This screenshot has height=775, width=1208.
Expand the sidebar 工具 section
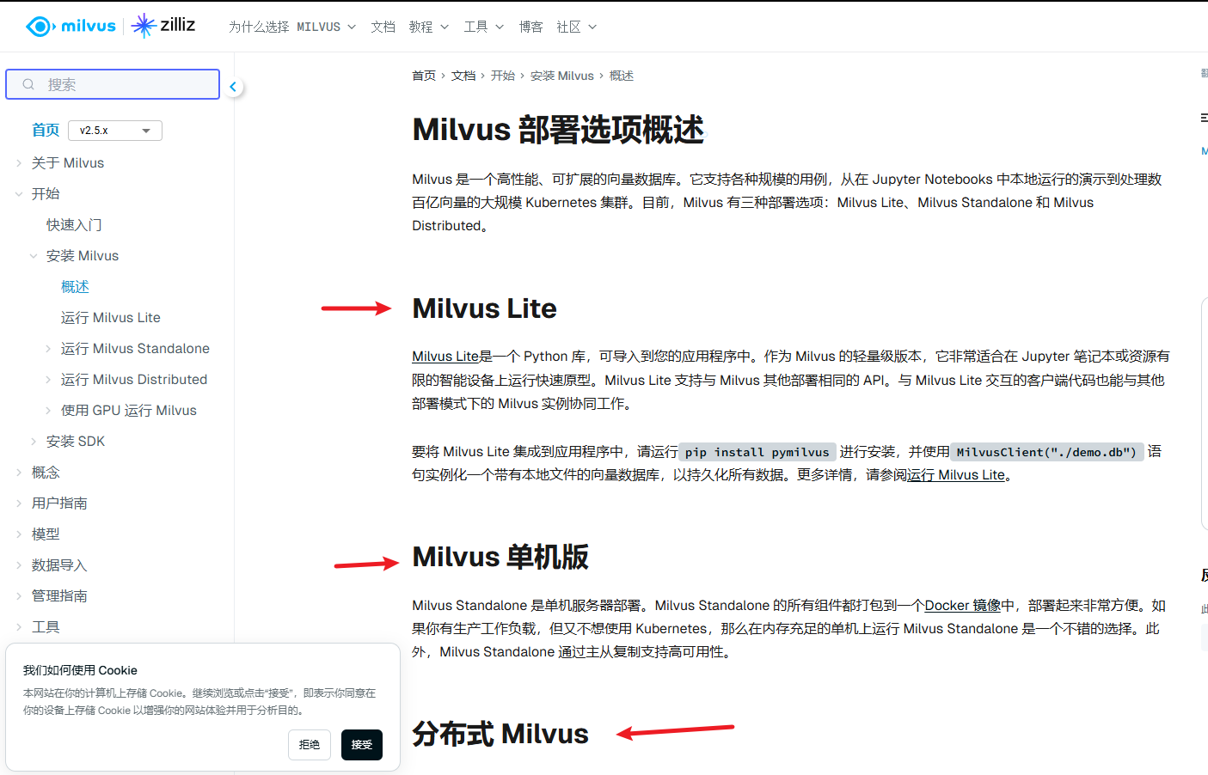click(19, 627)
